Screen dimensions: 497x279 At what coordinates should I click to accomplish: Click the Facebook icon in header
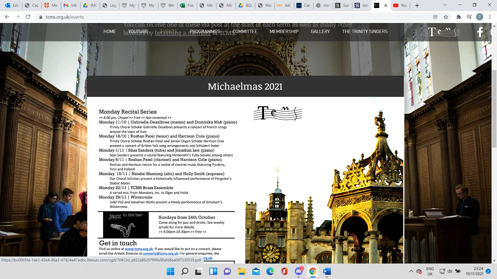(480, 32)
